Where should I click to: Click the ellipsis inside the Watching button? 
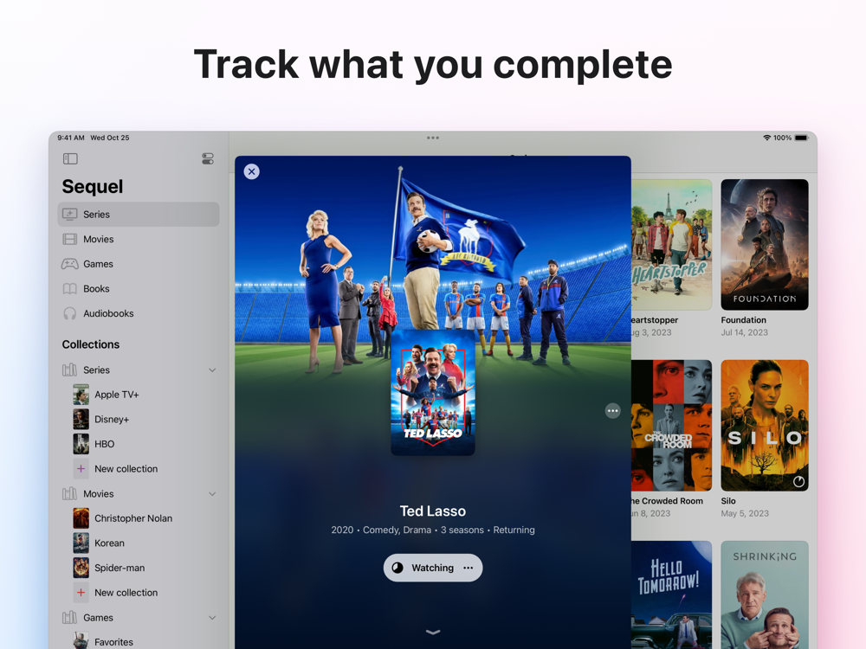(x=469, y=568)
